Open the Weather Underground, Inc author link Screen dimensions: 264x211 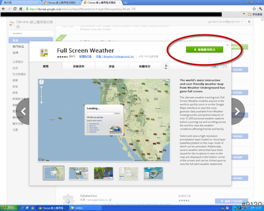(118, 56)
